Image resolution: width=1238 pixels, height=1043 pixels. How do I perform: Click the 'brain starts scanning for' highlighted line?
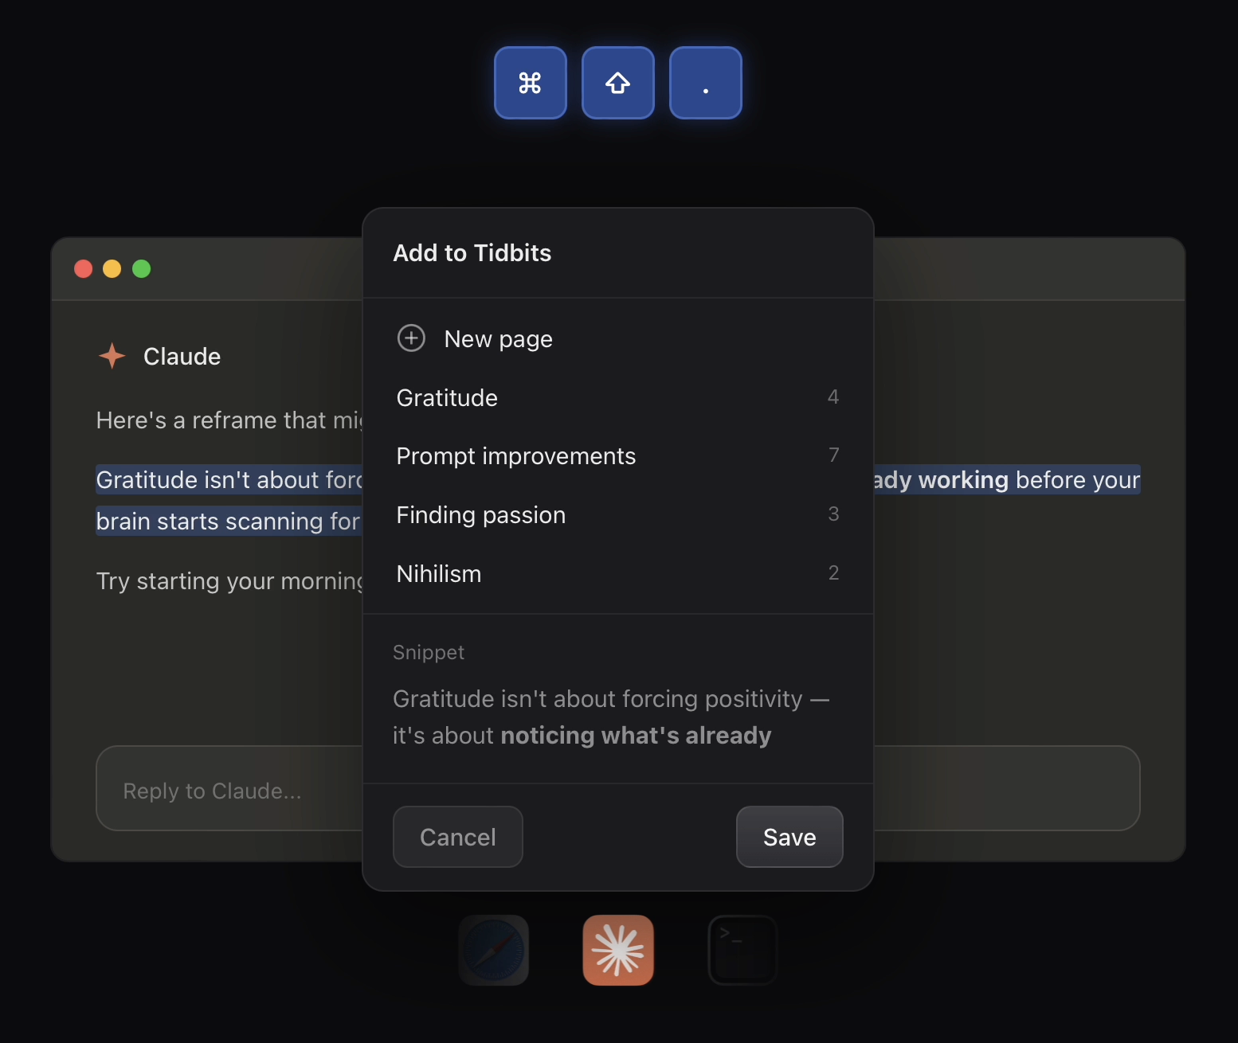pyautogui.click(x=229, y=521)
